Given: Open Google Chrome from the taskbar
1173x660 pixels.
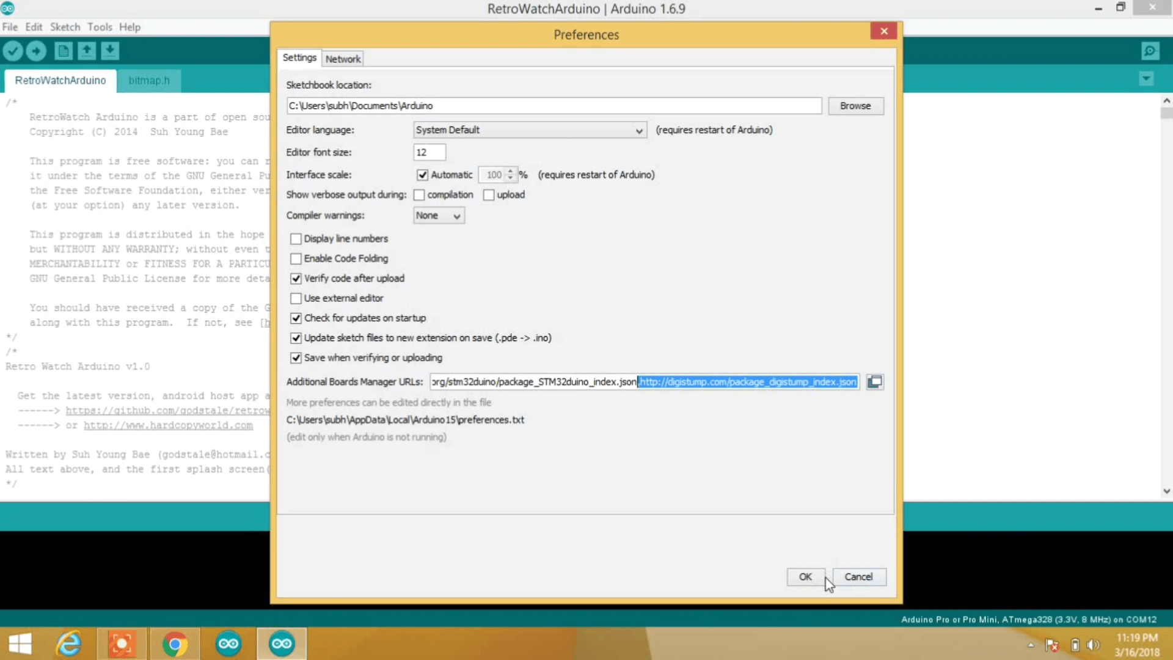Looking at the screenshot, I should click(175, 644).
